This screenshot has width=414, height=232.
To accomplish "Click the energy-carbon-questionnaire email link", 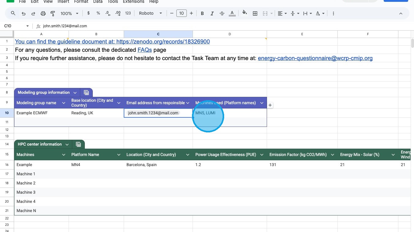I will (315, 58).
